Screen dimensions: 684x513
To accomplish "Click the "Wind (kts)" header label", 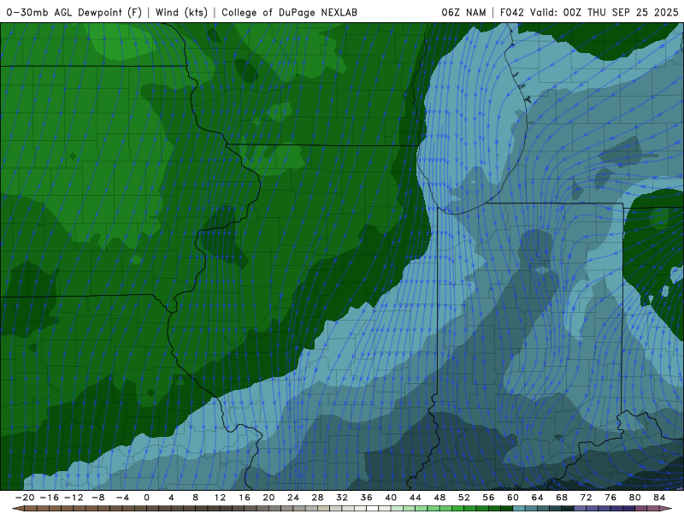I will tap(181, 12).
